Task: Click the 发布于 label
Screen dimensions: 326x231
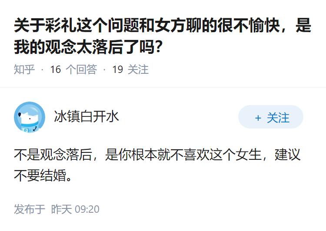Action: (30, 209)
